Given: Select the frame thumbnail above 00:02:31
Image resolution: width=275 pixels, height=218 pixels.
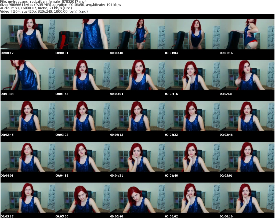Looking at the screenshot, I should pos(247,75).
